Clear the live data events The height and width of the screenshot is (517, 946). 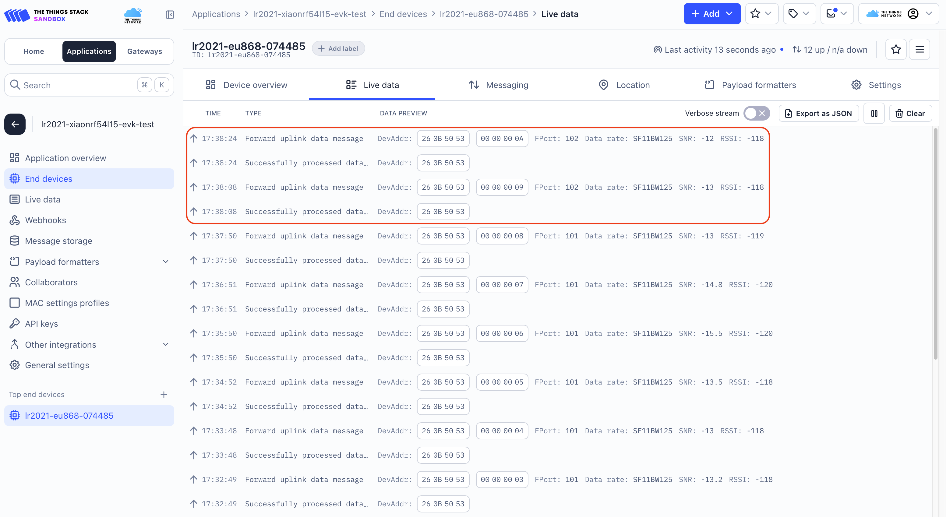point(910,114)
